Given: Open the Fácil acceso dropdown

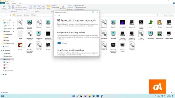Looking at the screenshot, I should point(55,8).
